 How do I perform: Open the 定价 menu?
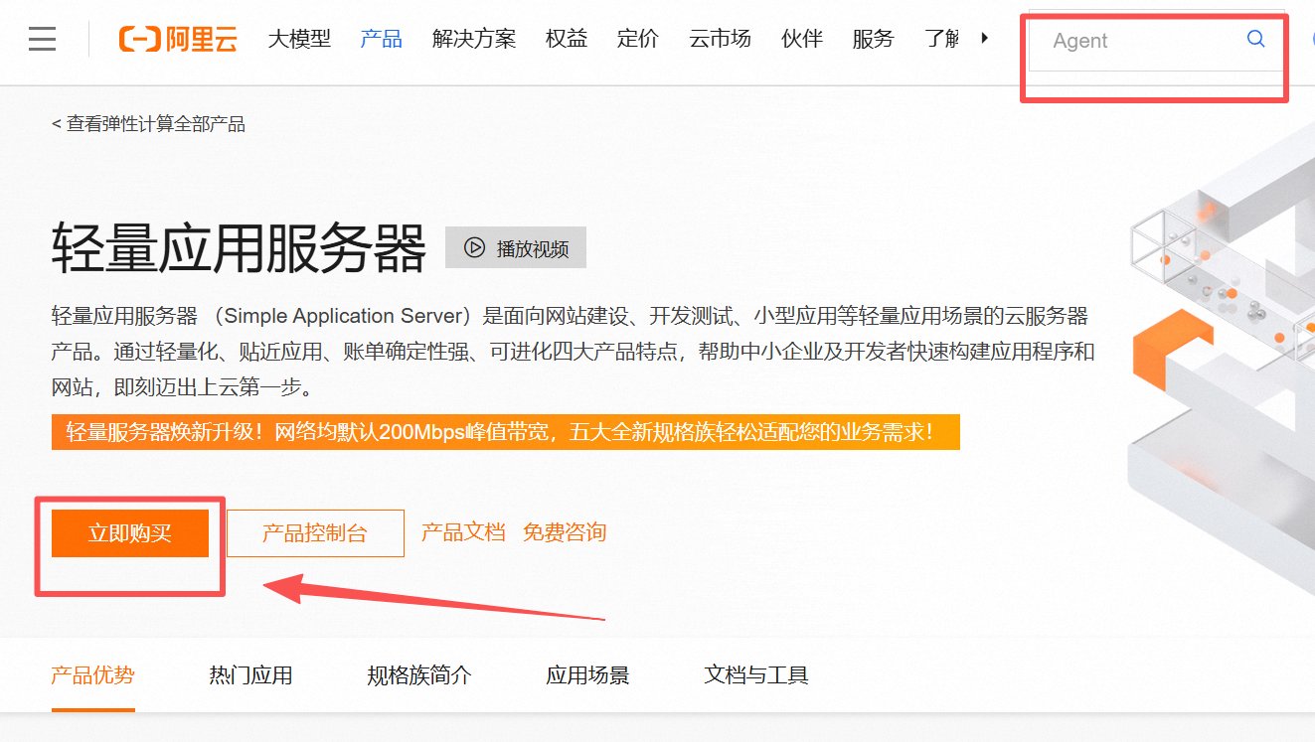point(638,39)
